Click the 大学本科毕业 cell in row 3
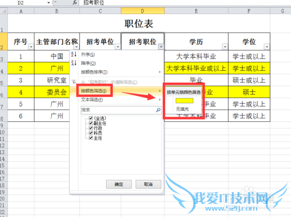 (x=196, y=56)
